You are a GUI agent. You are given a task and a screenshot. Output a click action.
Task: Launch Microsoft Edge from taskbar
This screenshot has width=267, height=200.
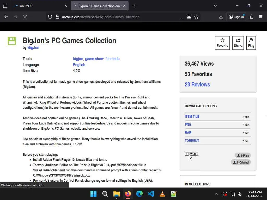139,194
